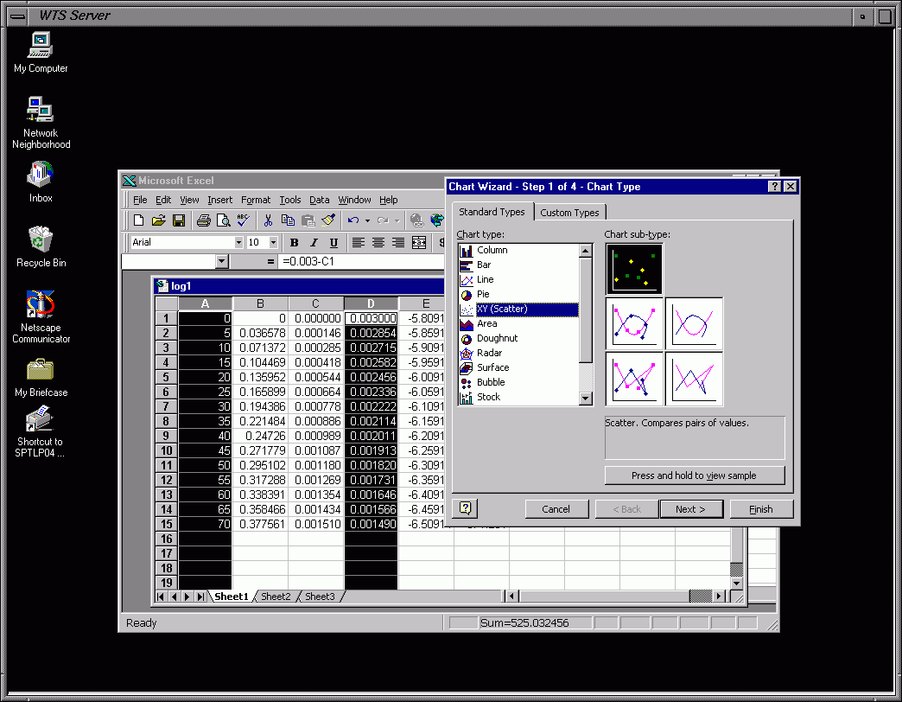Click the Print toolbar icon
Screen dimensions: 902x702
(x=203, y=220)
